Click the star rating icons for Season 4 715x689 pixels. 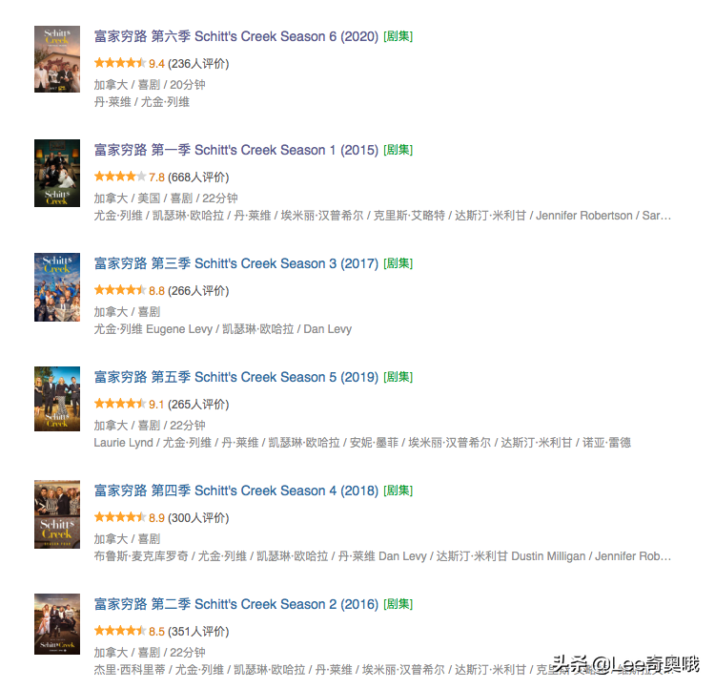click(120, 517)
